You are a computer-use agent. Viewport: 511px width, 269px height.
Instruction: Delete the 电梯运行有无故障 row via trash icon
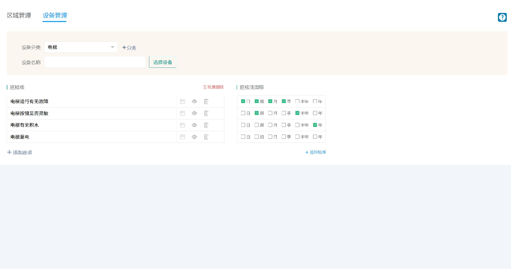pyautogui.click(x=206, y=101)
